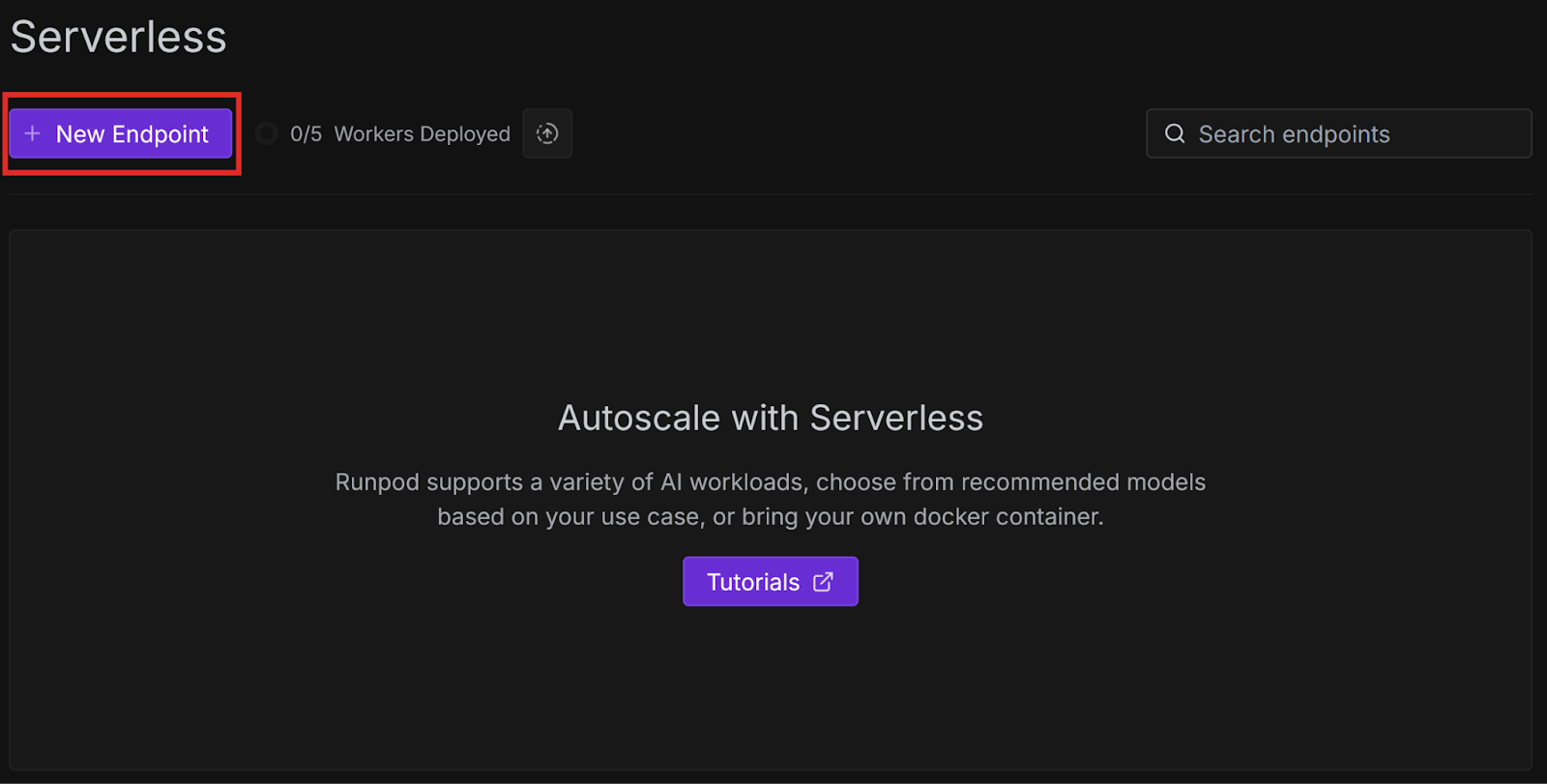Click the New Endpoint button
The height and width of the screenshot is (784, 1547).
pos(121,133)
